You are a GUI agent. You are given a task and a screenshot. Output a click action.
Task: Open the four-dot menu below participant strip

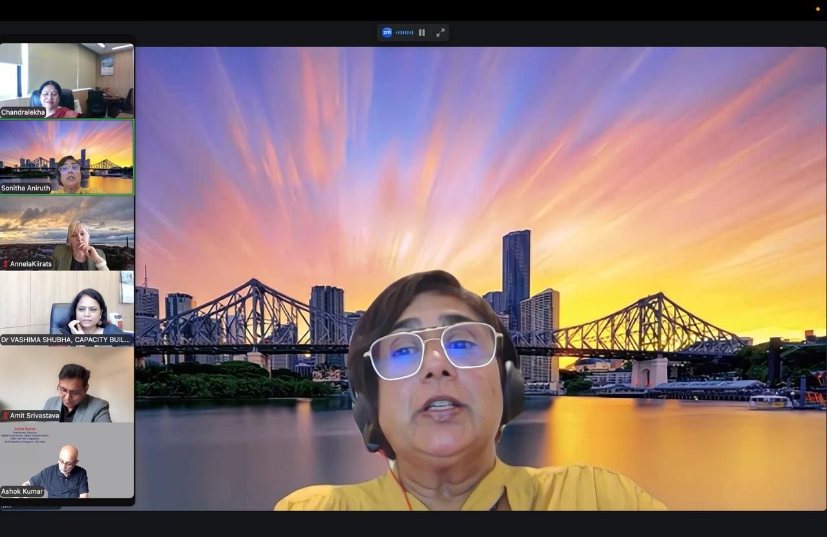click(6, 507)
